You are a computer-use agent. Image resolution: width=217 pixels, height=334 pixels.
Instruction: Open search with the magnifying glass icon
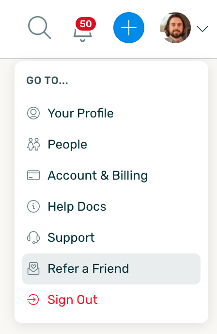point(40,28)
